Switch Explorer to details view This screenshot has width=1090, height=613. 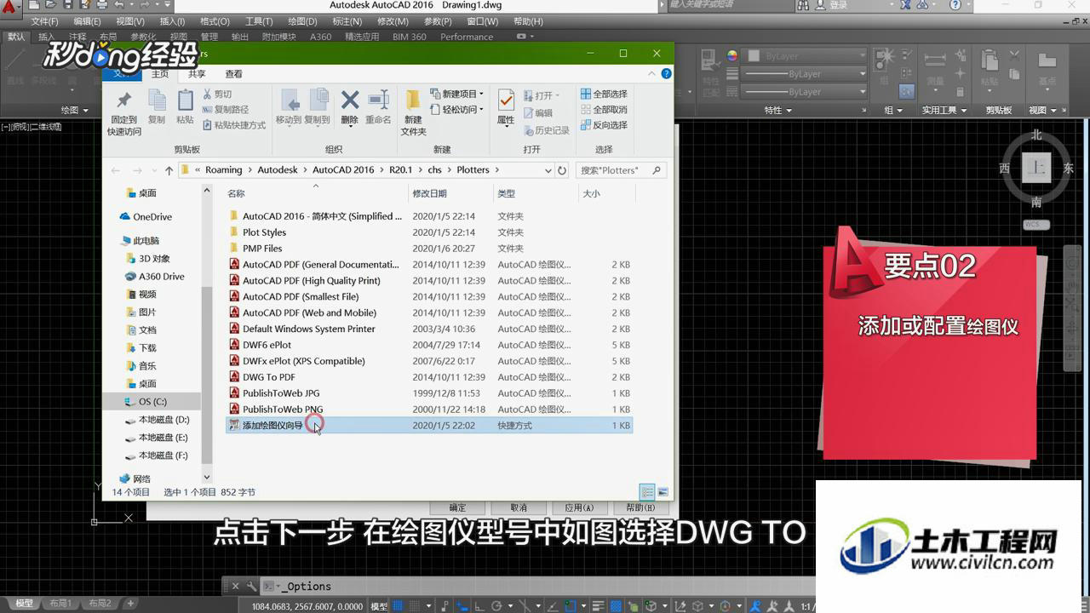click(647, 492)
